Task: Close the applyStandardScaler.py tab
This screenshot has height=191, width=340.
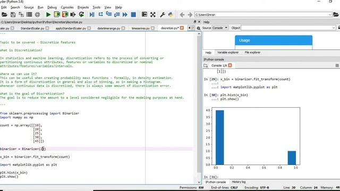Action: point(89,28)
